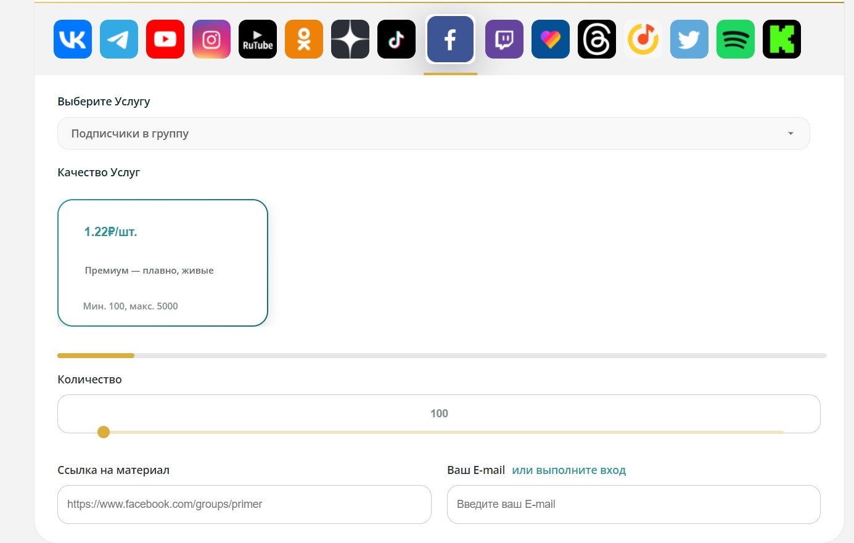Click the 'Количество' label
The height and width of the screenshot is (543, 854).
pos(89,380)
